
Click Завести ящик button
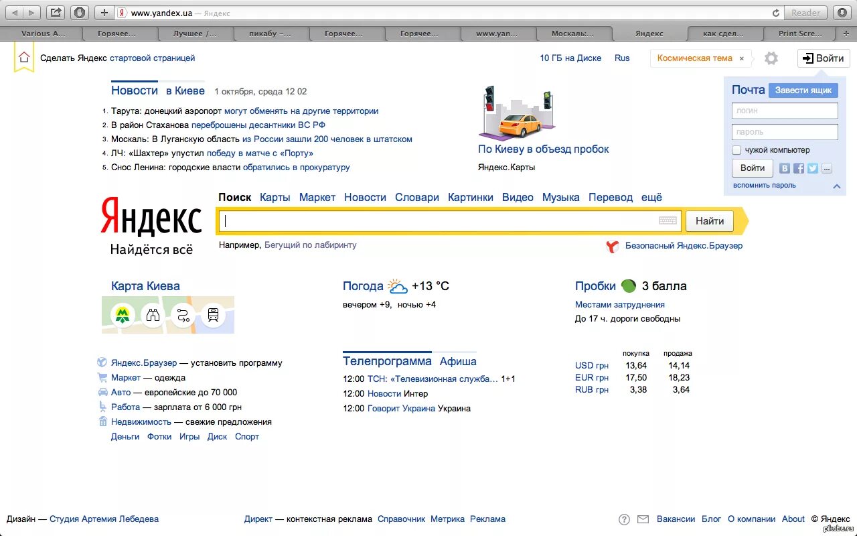point(803,90)
